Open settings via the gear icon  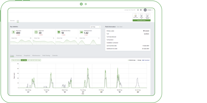(141, 10)
